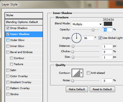Viewport: 123px width, 102px height.
Task: Click the Choke slider handle
Action: (73, 52)
